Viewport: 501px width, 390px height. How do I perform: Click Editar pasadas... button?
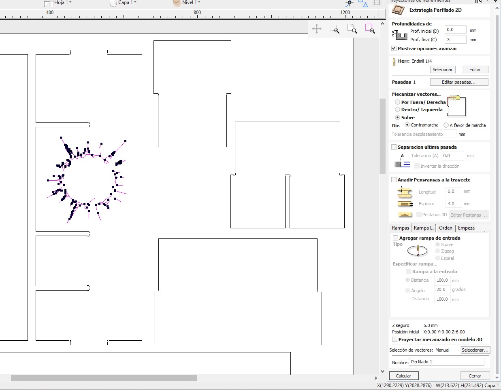[459, 82]
